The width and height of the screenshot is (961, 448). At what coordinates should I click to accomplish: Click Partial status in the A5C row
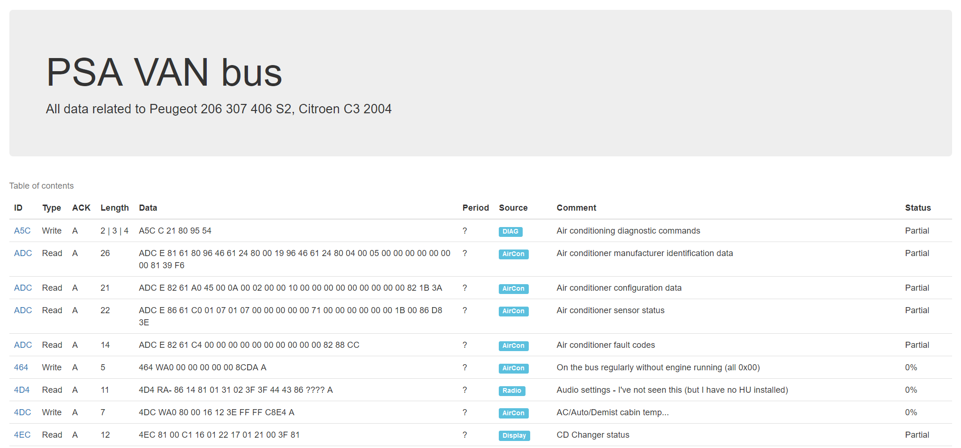click(x=917, y=231)
